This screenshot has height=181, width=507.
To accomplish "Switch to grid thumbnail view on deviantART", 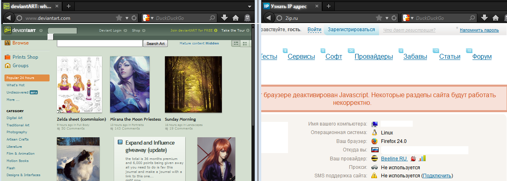I will click(x=245, y=43).
